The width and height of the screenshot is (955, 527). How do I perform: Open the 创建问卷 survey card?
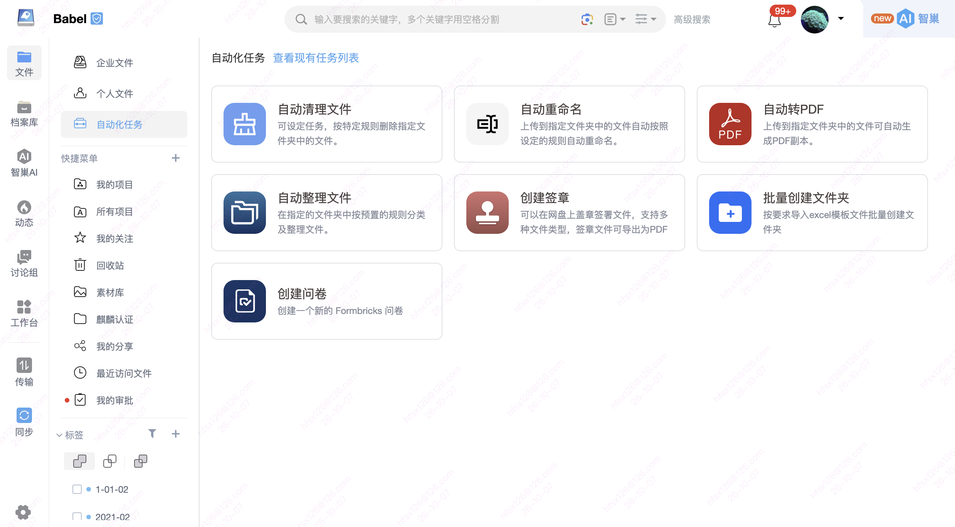point(327,301)
